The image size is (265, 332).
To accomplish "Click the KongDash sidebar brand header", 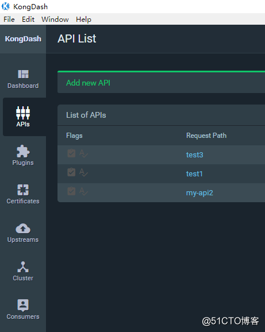I will tap(23, 39).
